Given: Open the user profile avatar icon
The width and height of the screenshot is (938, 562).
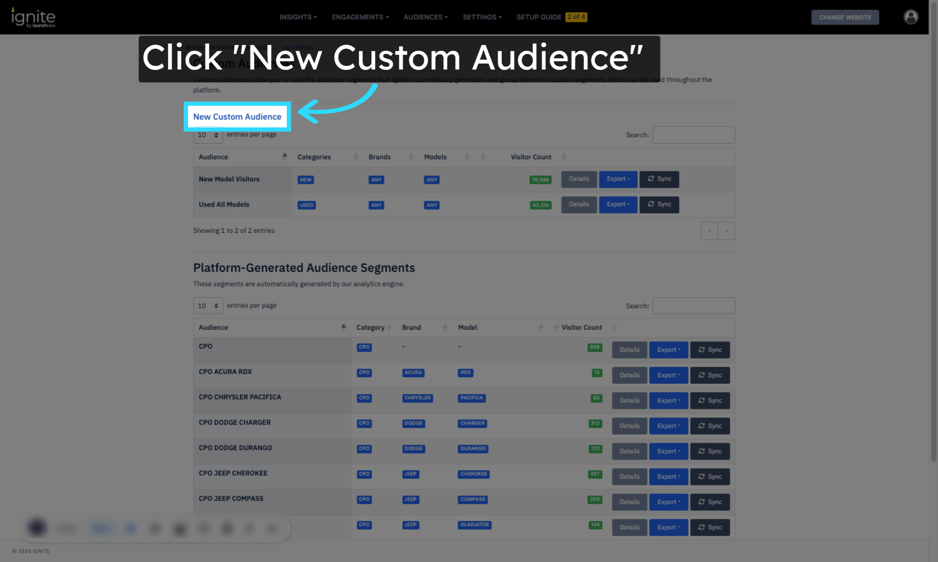Looking at the screenshot, I should tap(910, 17).
